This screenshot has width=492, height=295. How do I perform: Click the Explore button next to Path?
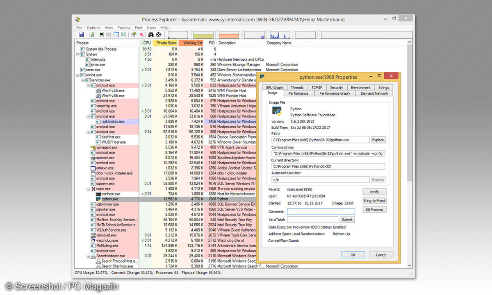click(x=378, y=140)
